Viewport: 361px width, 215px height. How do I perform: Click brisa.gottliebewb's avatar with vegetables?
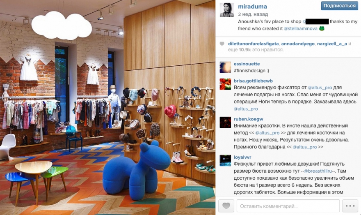(225, 84)
